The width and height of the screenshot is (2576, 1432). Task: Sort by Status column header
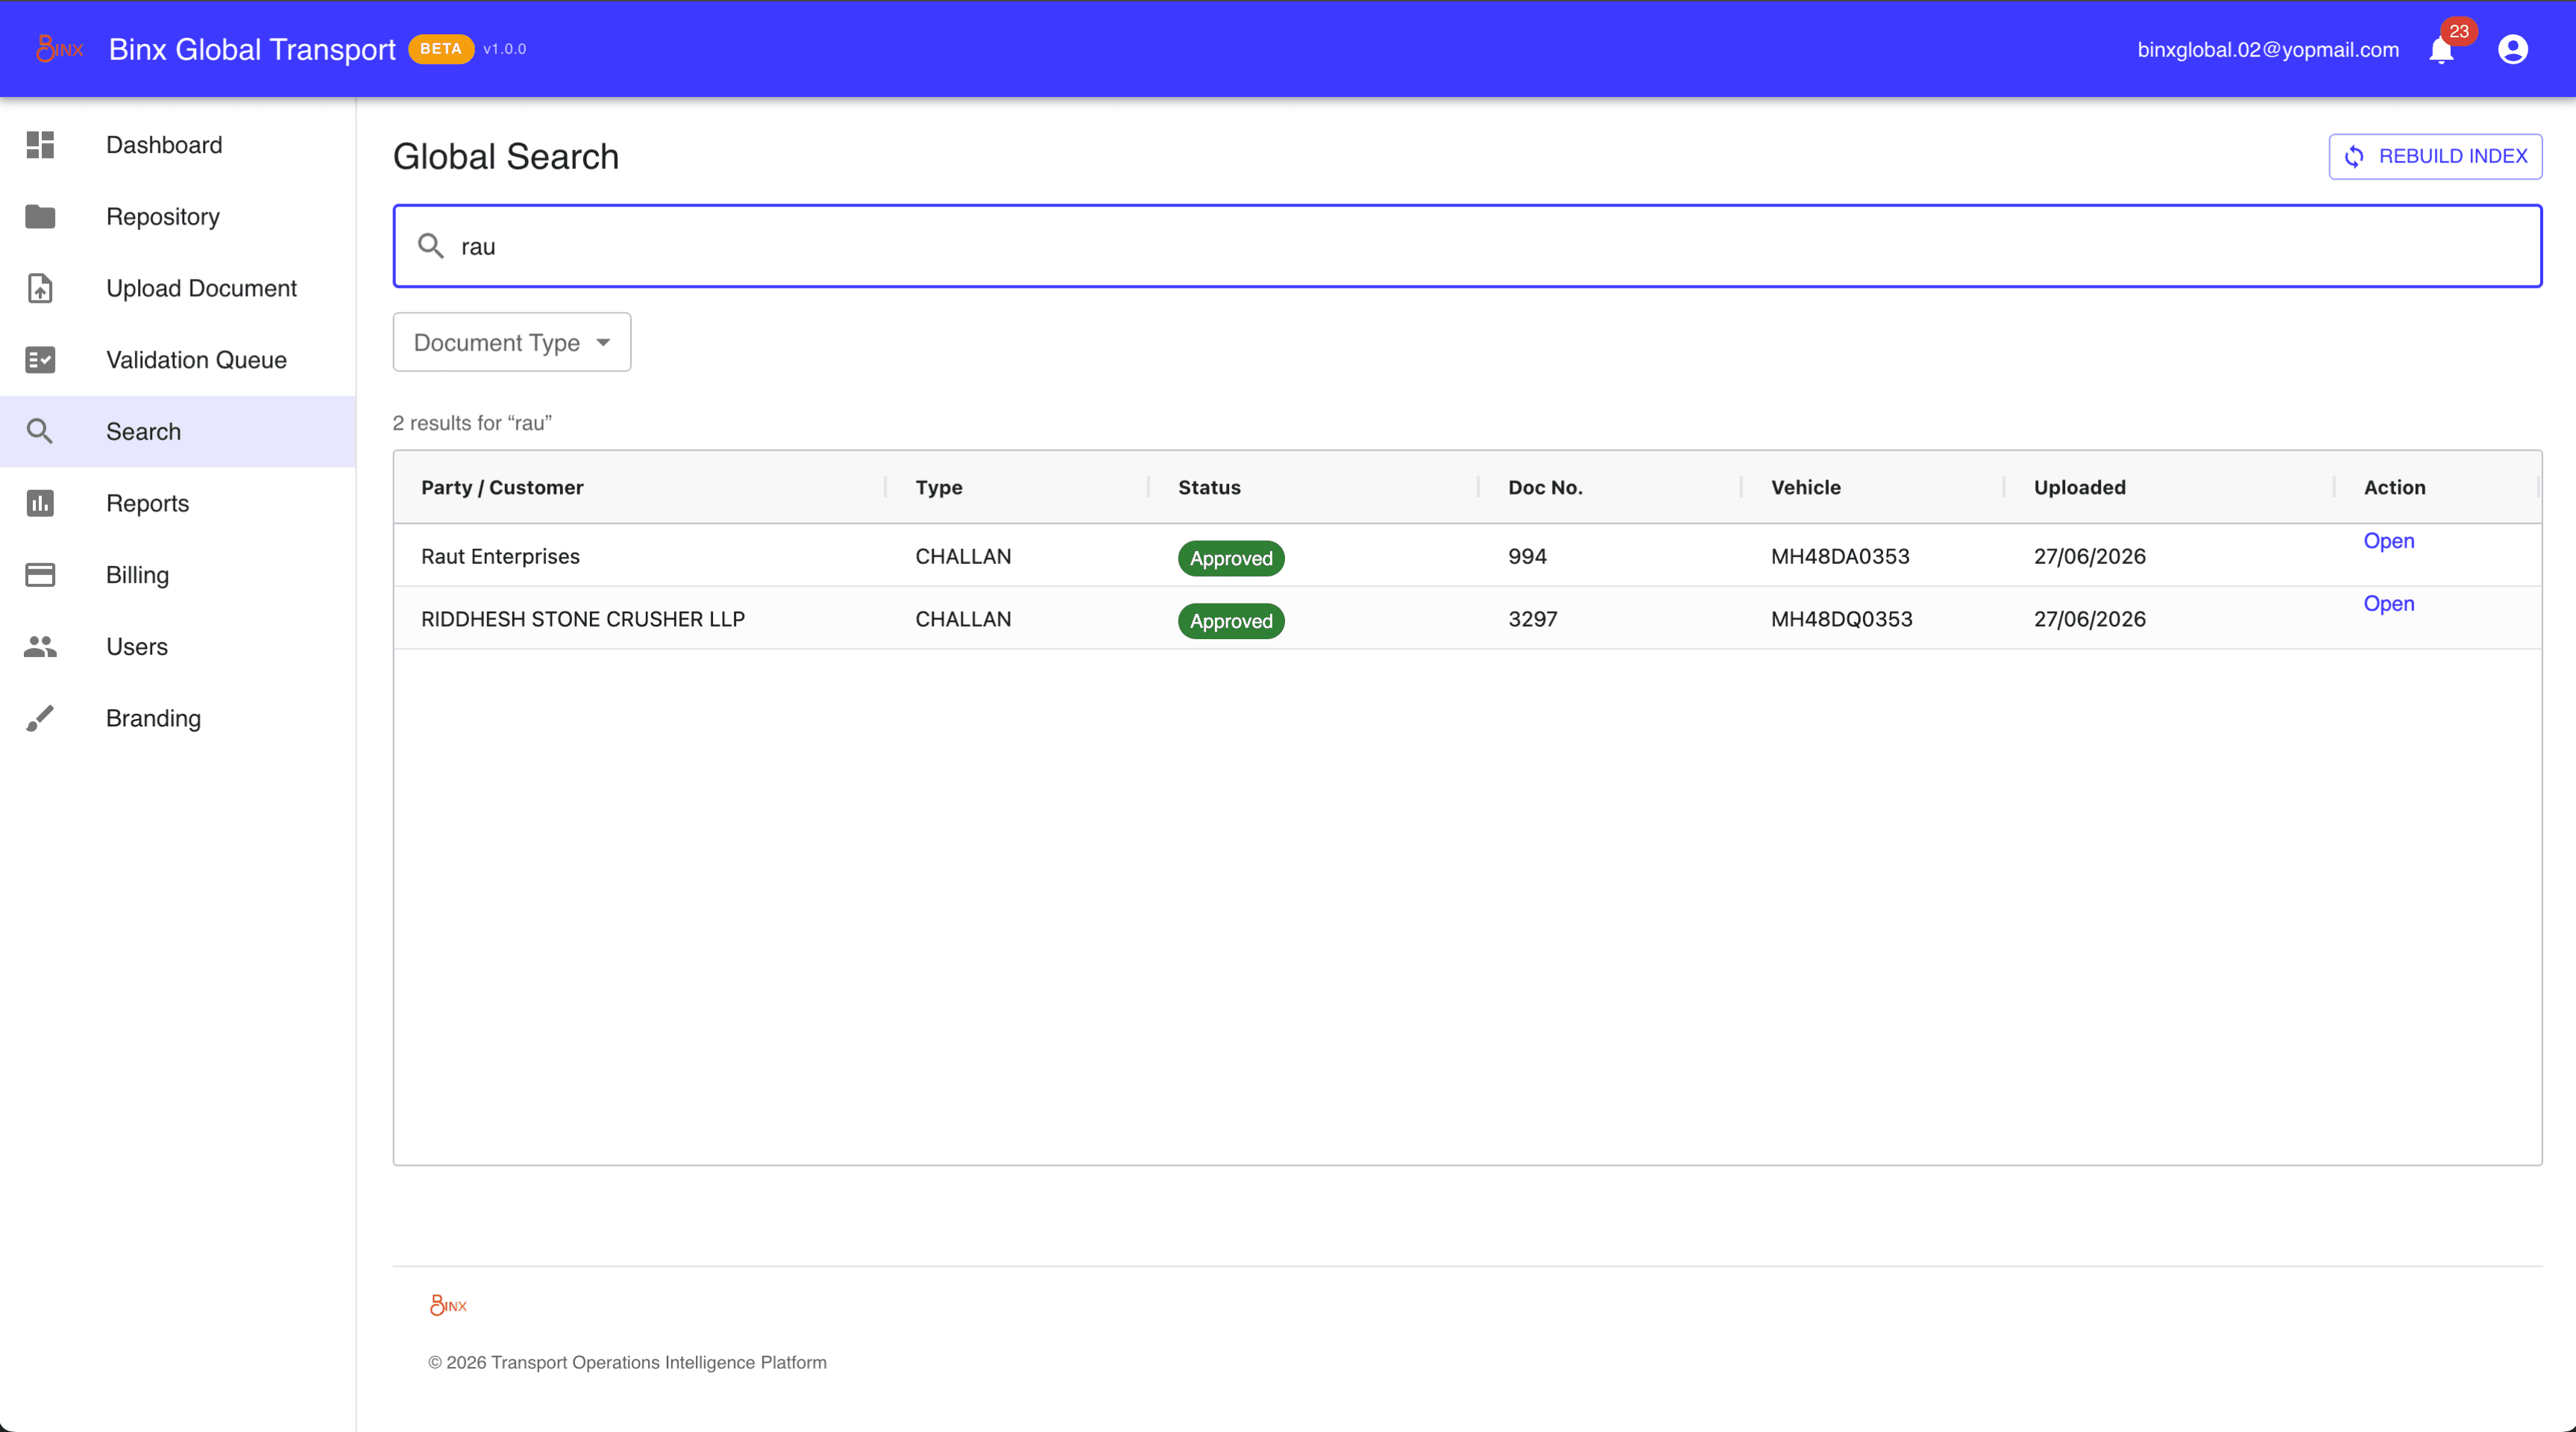(1209, 487)
